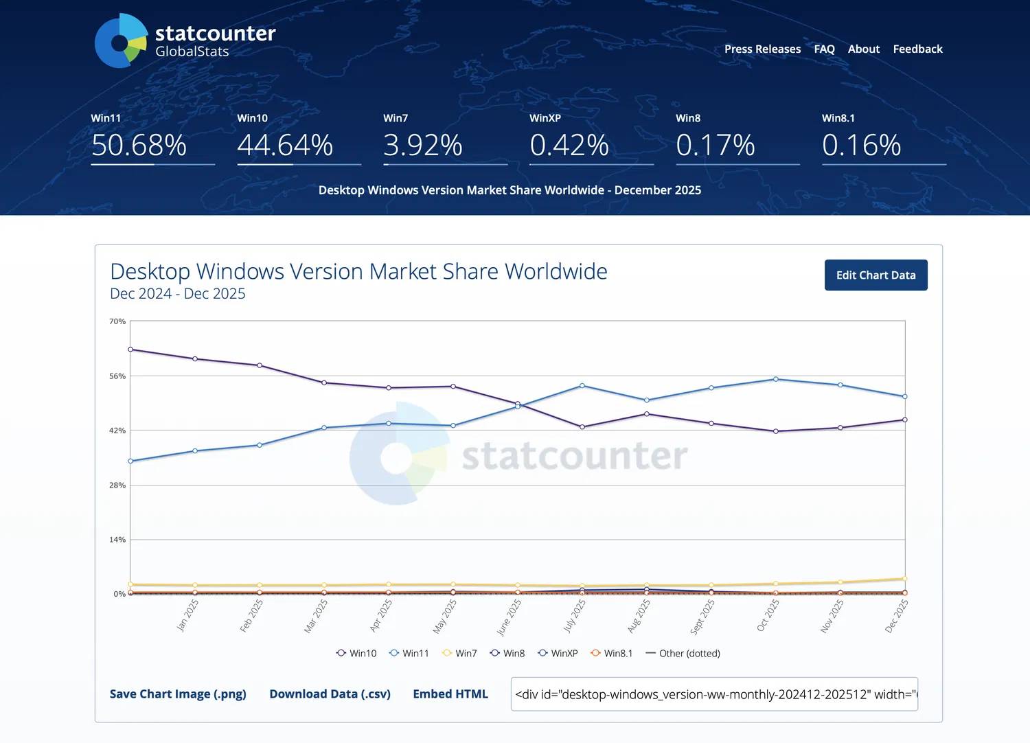Toggle the Win10 series in chart legend

356,653
